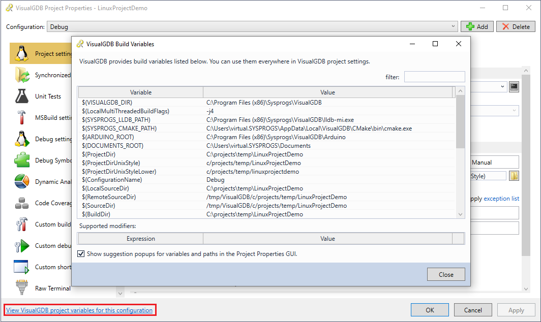Image resolution: width=541 pixels, height=322 pixels.
Task: Select the $(SYSPROGS_CMAKE_PATH) row
Action: click(x=267, y=128)
